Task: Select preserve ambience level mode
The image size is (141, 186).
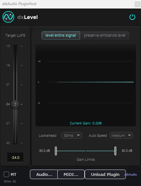Action: tap(105, 35)
